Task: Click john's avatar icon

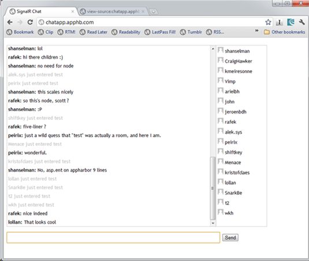Action: click(x=221, y=101)
